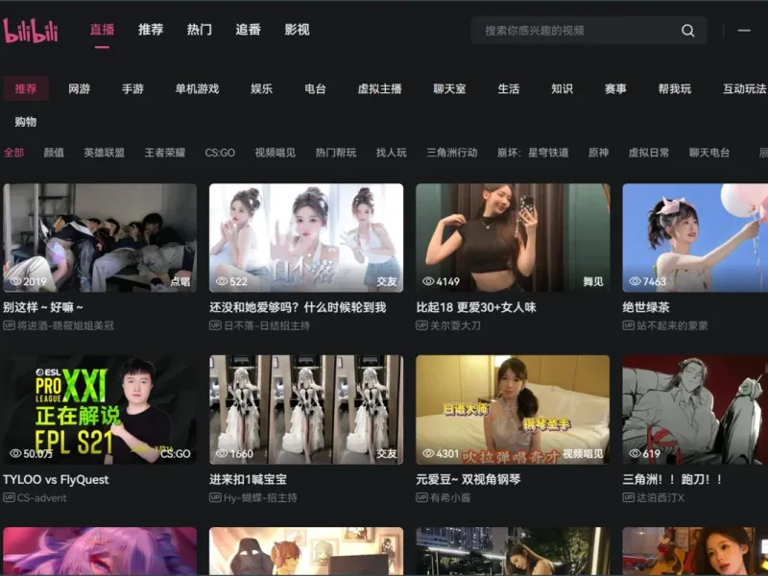Open the thumbnail with 522 viewers
768x576 pixels.
[x=306, y=238]
